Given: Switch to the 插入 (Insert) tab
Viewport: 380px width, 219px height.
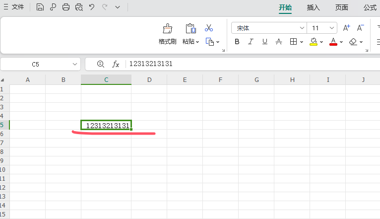Looking at the screenshot, I should coord(314,7).
